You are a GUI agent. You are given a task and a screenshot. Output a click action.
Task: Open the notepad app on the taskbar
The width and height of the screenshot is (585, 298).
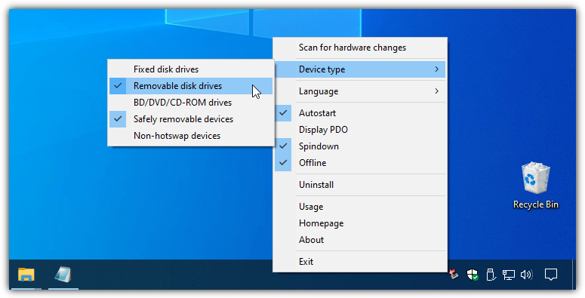click(x=63, y=275)
